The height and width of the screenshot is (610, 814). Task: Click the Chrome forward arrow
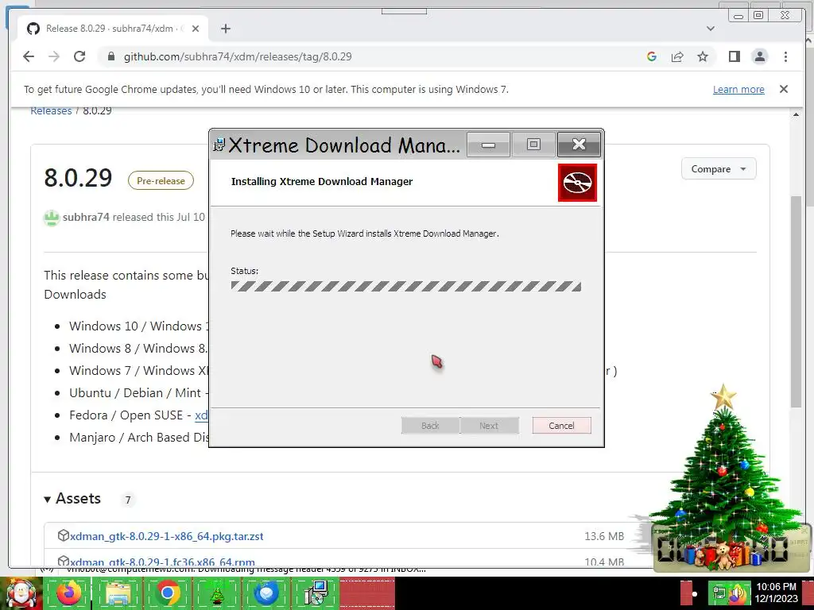54,56
